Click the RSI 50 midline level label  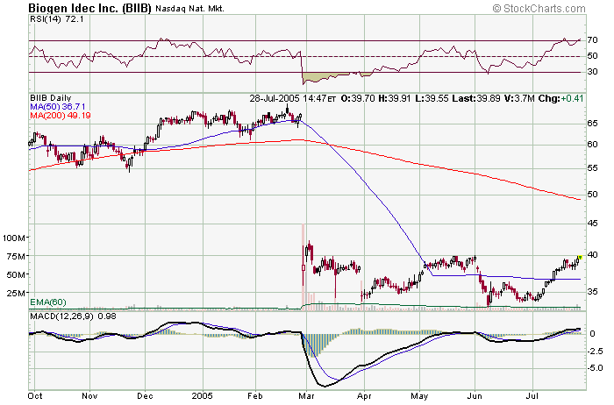point(592,56)
